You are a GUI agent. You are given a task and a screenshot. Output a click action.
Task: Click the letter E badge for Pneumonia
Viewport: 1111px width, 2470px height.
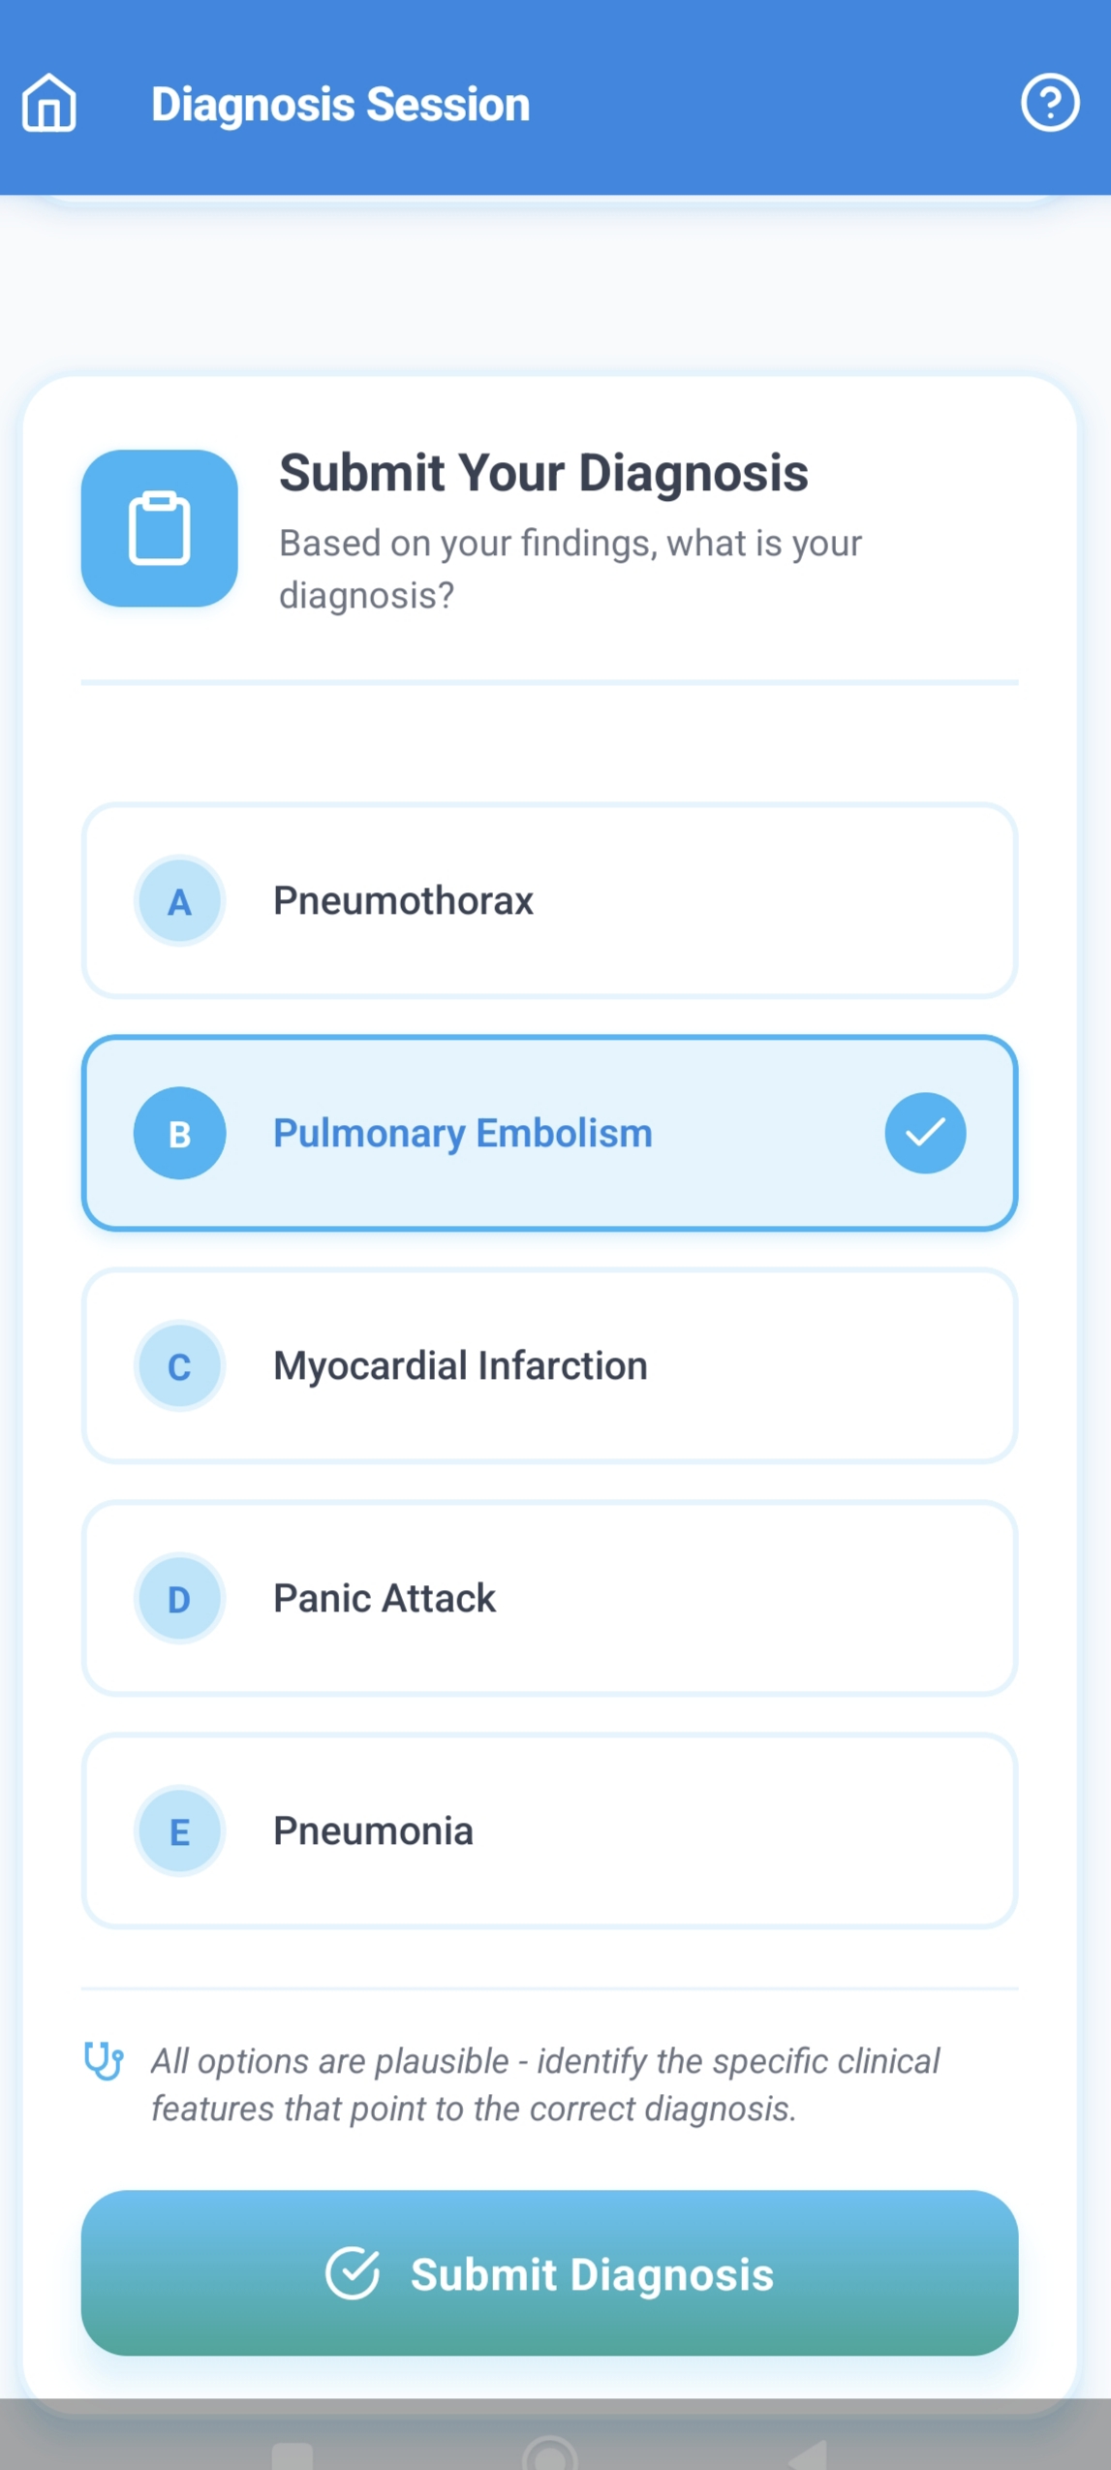tap(179, 1830)
